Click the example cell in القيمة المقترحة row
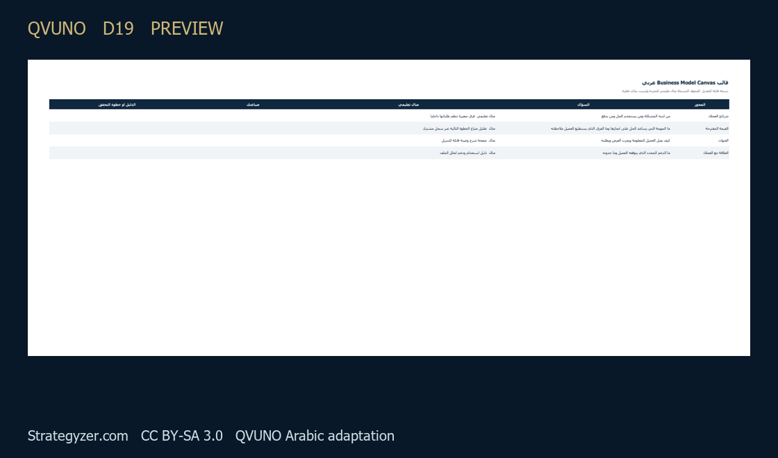The width and height of the screenshot is (778, 458). [459, 128]
